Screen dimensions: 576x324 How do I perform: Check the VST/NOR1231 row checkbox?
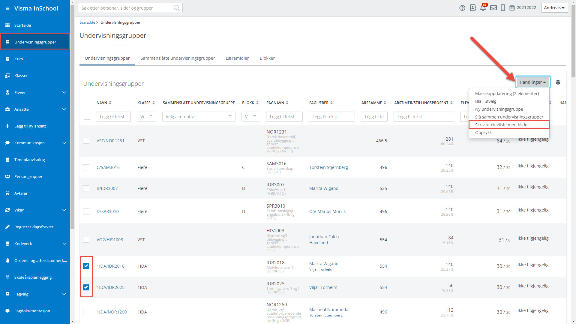86,141
